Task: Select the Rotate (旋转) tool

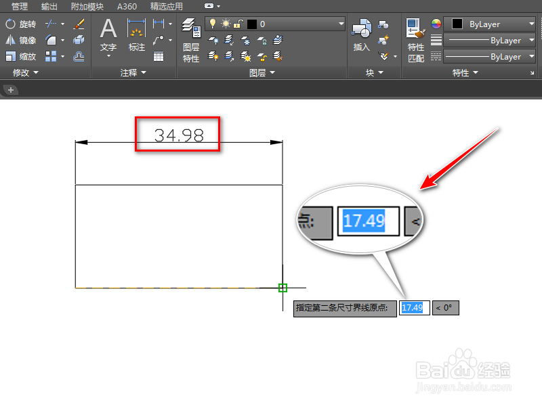Action: 21,24
